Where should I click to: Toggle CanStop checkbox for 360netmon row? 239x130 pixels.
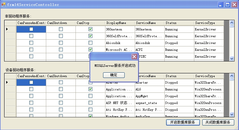click(x=90, y=29)
